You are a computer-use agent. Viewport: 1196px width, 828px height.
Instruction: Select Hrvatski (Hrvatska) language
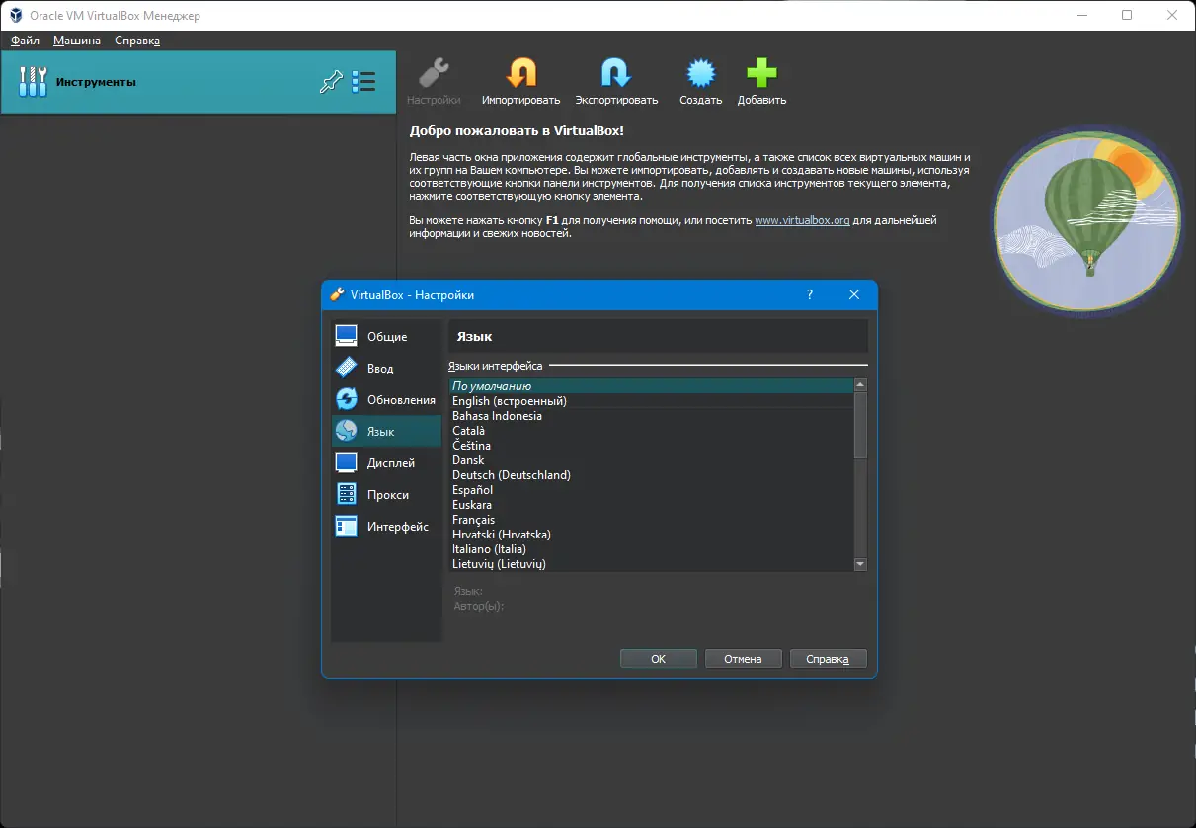point(651,535)
